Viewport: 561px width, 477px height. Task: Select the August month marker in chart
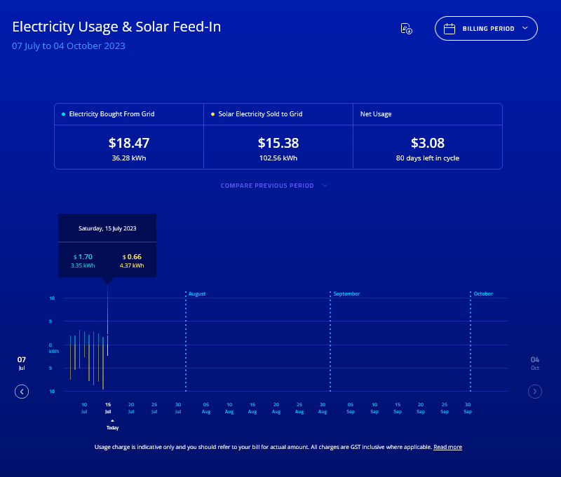coord(197,294)
